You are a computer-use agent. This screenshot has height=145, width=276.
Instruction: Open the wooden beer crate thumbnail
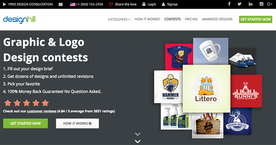[208, 125]
